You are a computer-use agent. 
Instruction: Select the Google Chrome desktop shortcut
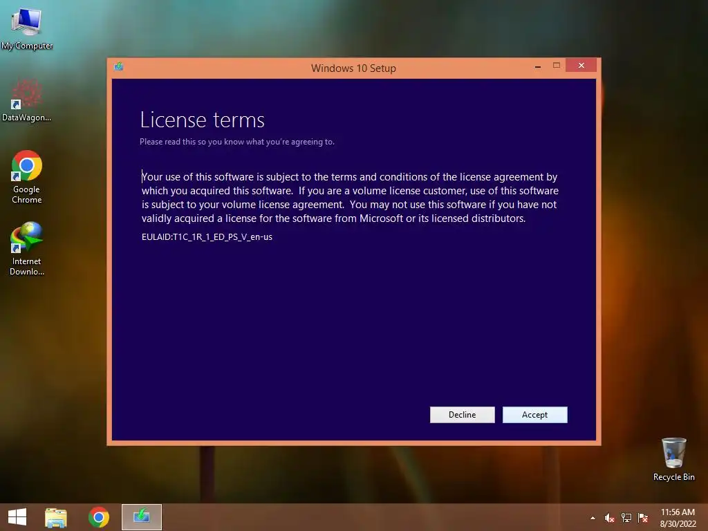27,177
